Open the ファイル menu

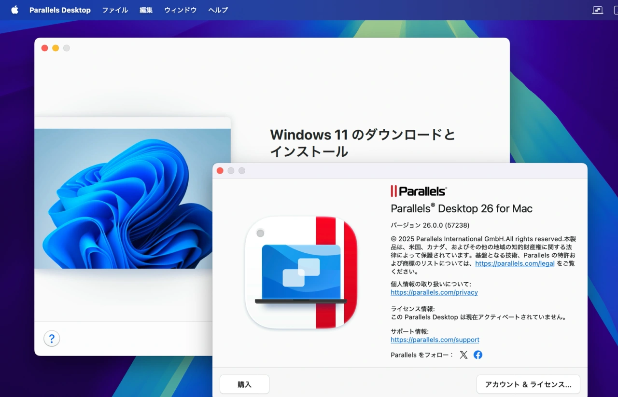click(x=114, y=10)
